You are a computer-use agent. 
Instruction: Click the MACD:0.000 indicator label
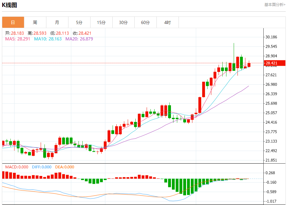click(17, 167)
